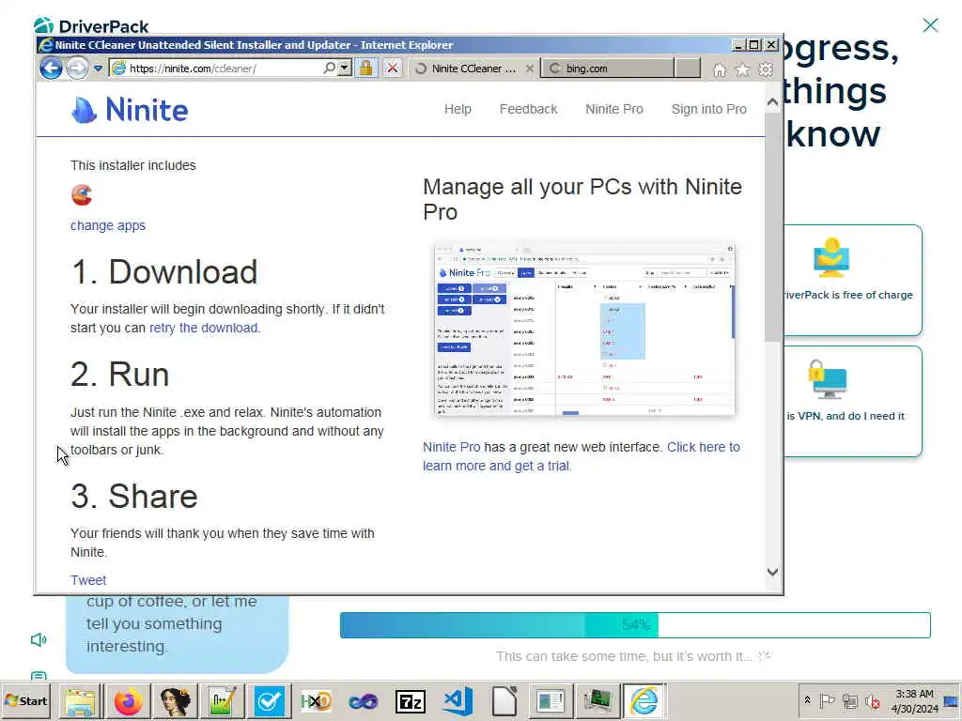Click the DriverPack installation progress bar
962x721 pixels.
coord(635,624)
